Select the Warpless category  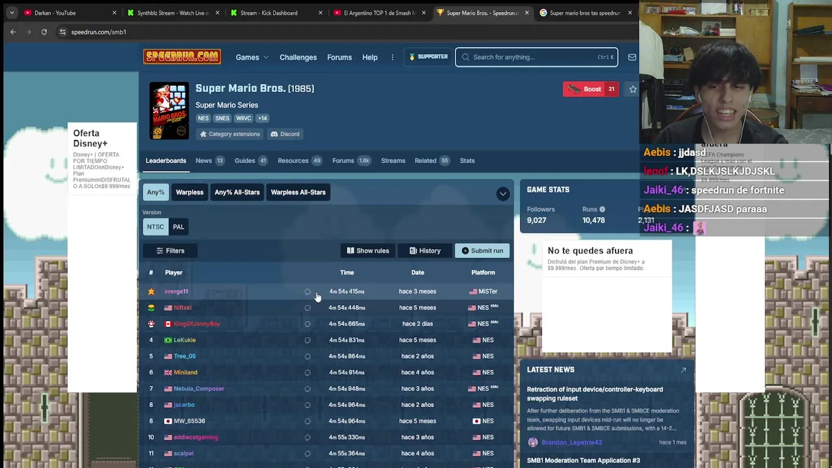pos(190,192)
